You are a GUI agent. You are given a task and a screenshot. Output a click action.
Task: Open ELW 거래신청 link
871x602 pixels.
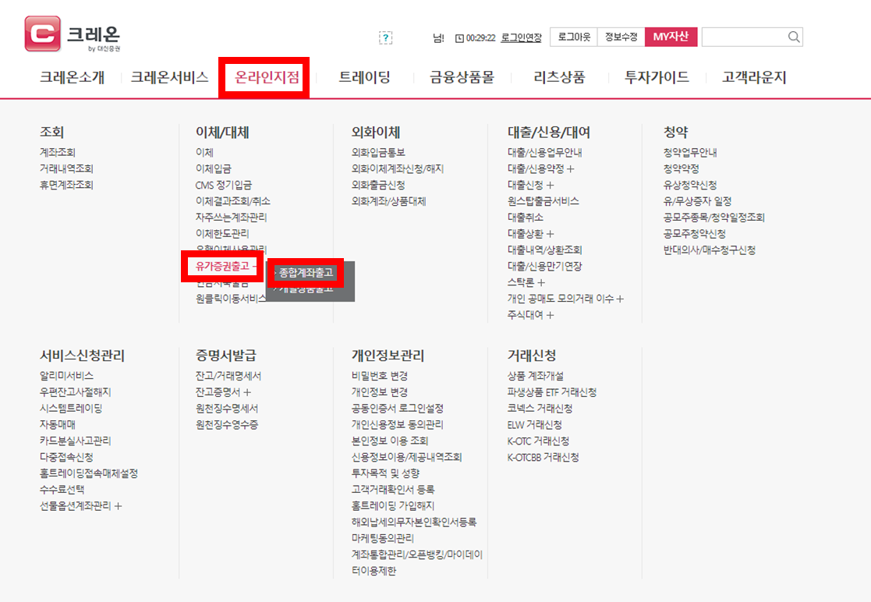[534, 425]
